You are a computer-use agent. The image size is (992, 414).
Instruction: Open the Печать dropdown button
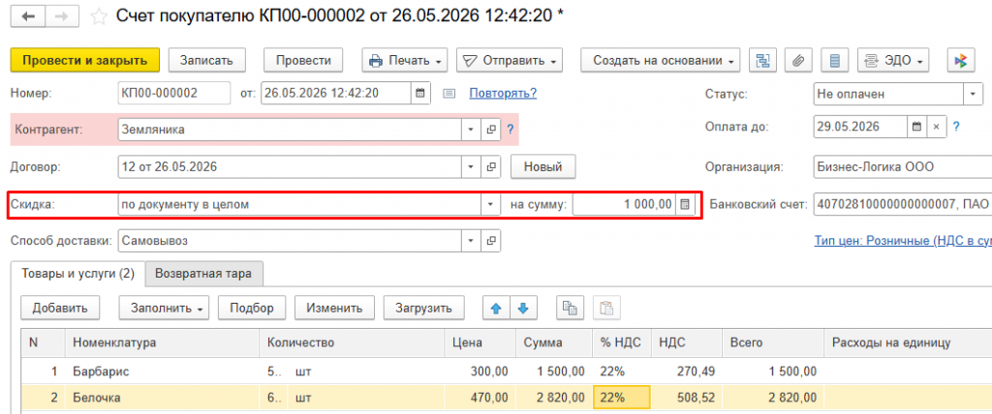point(405,61)
